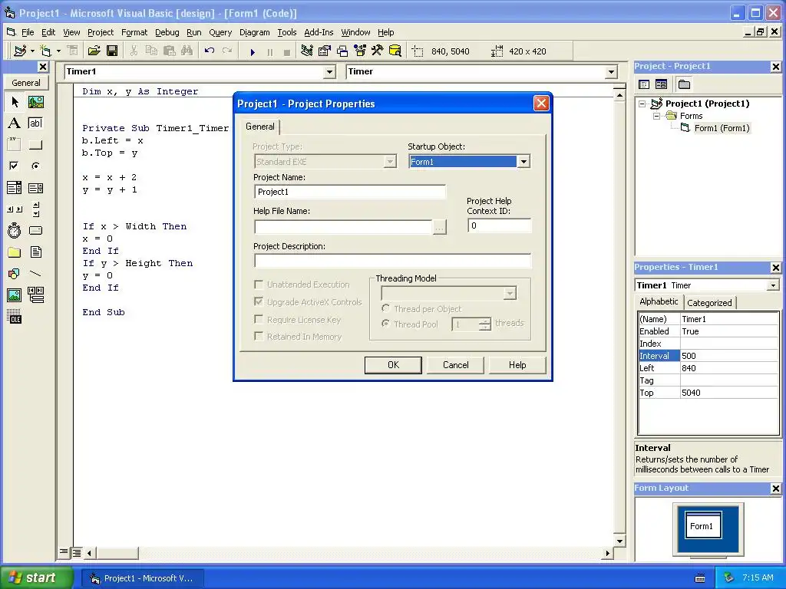Select the CheckBox control in the toolbox
The width and height of the screenshot is (786, 589).
pyautogui.click(x=15, y=166)
